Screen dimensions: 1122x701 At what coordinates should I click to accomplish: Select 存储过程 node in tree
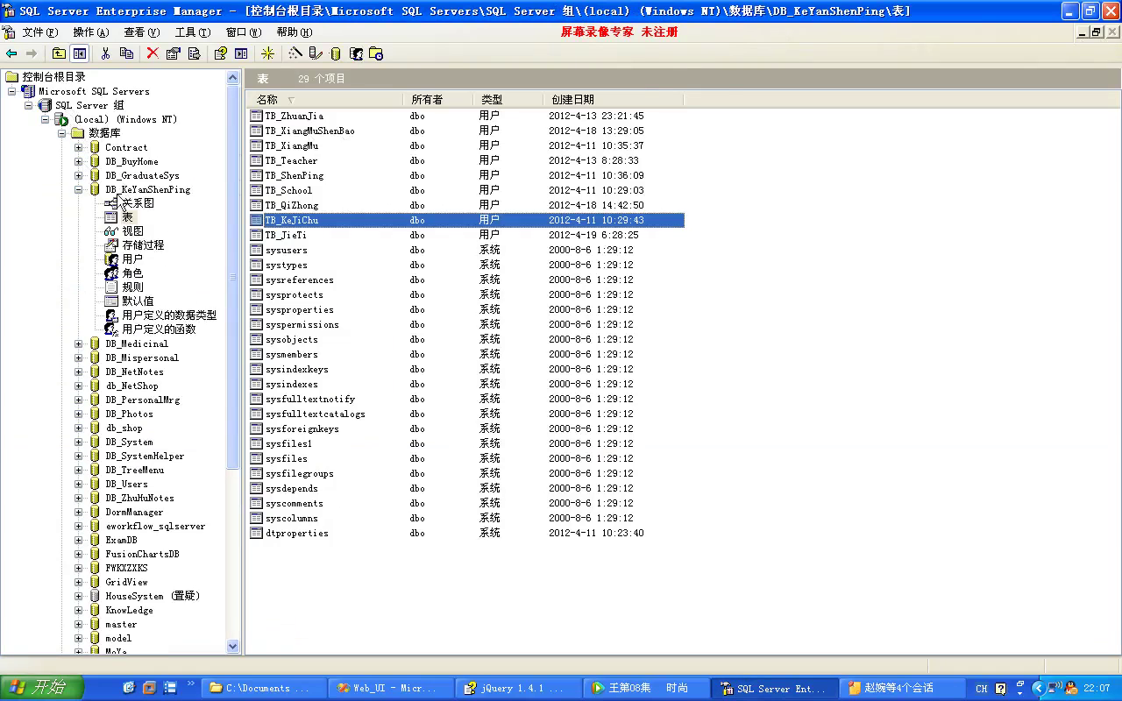point(143,245)
